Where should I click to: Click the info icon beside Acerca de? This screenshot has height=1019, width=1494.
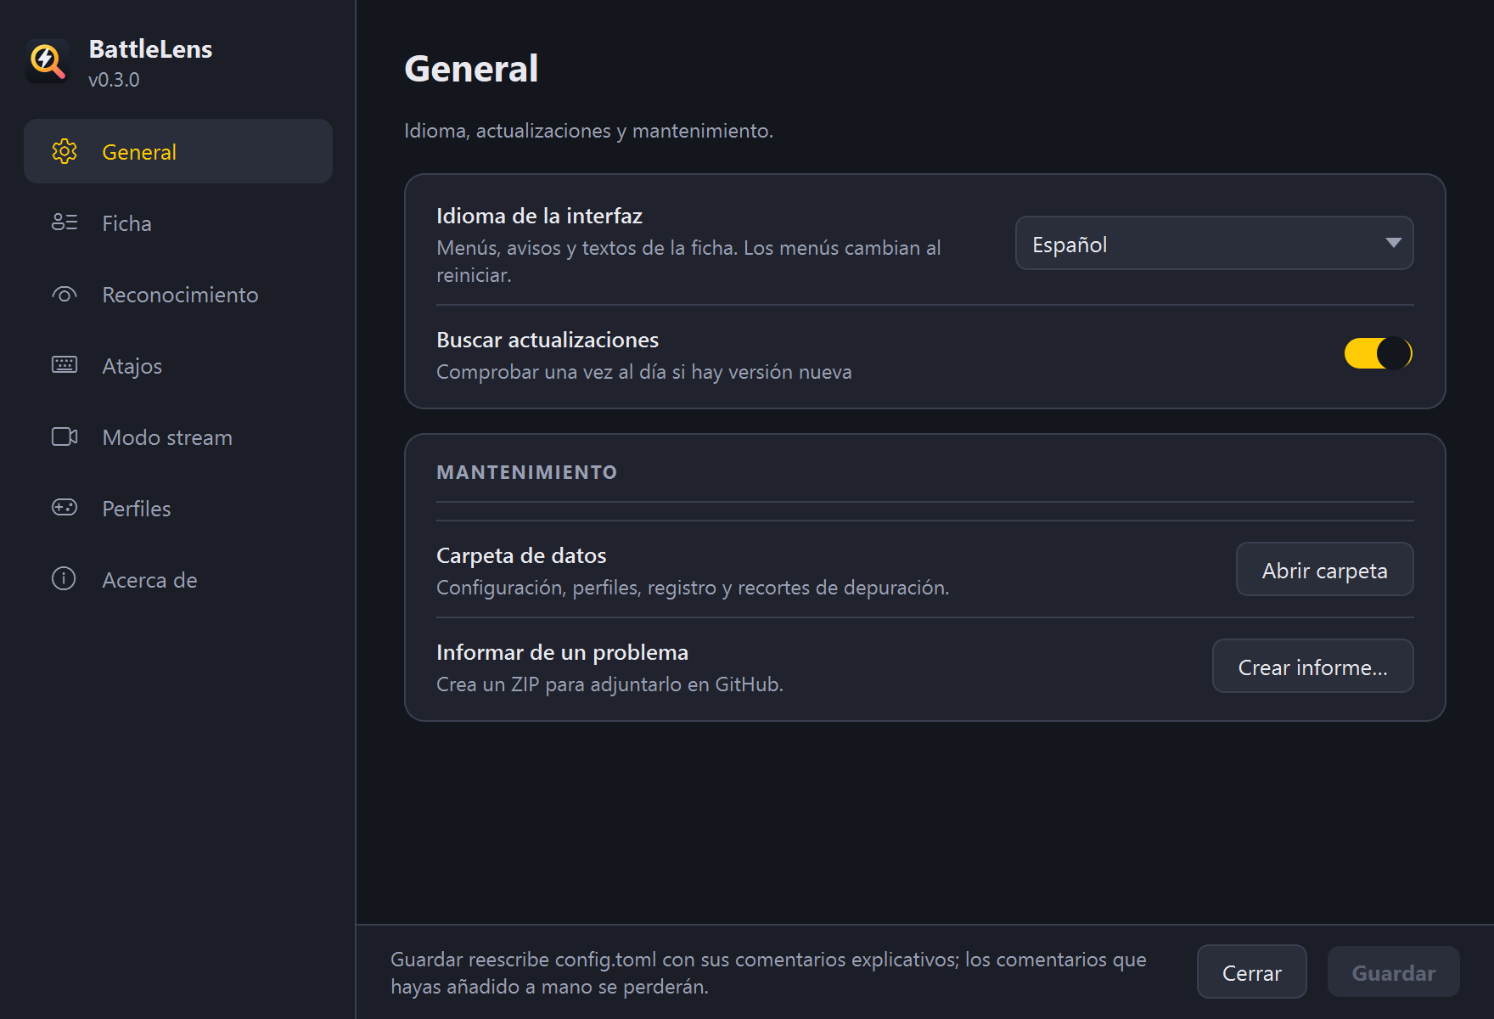[x=65, y=579]
